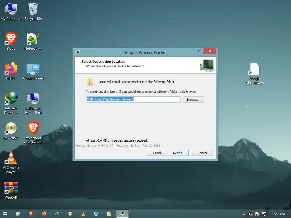Minimize the Setup - Process Hacker window
Viewport: 291px width, 218px height.
point(192,52)
